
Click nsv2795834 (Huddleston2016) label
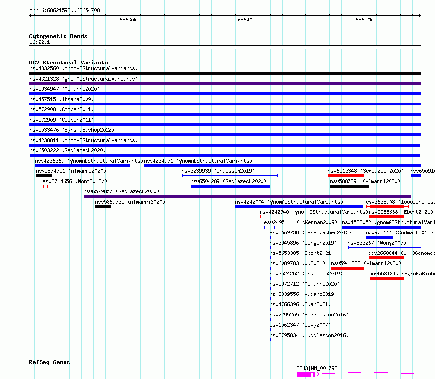coord(309,335)
